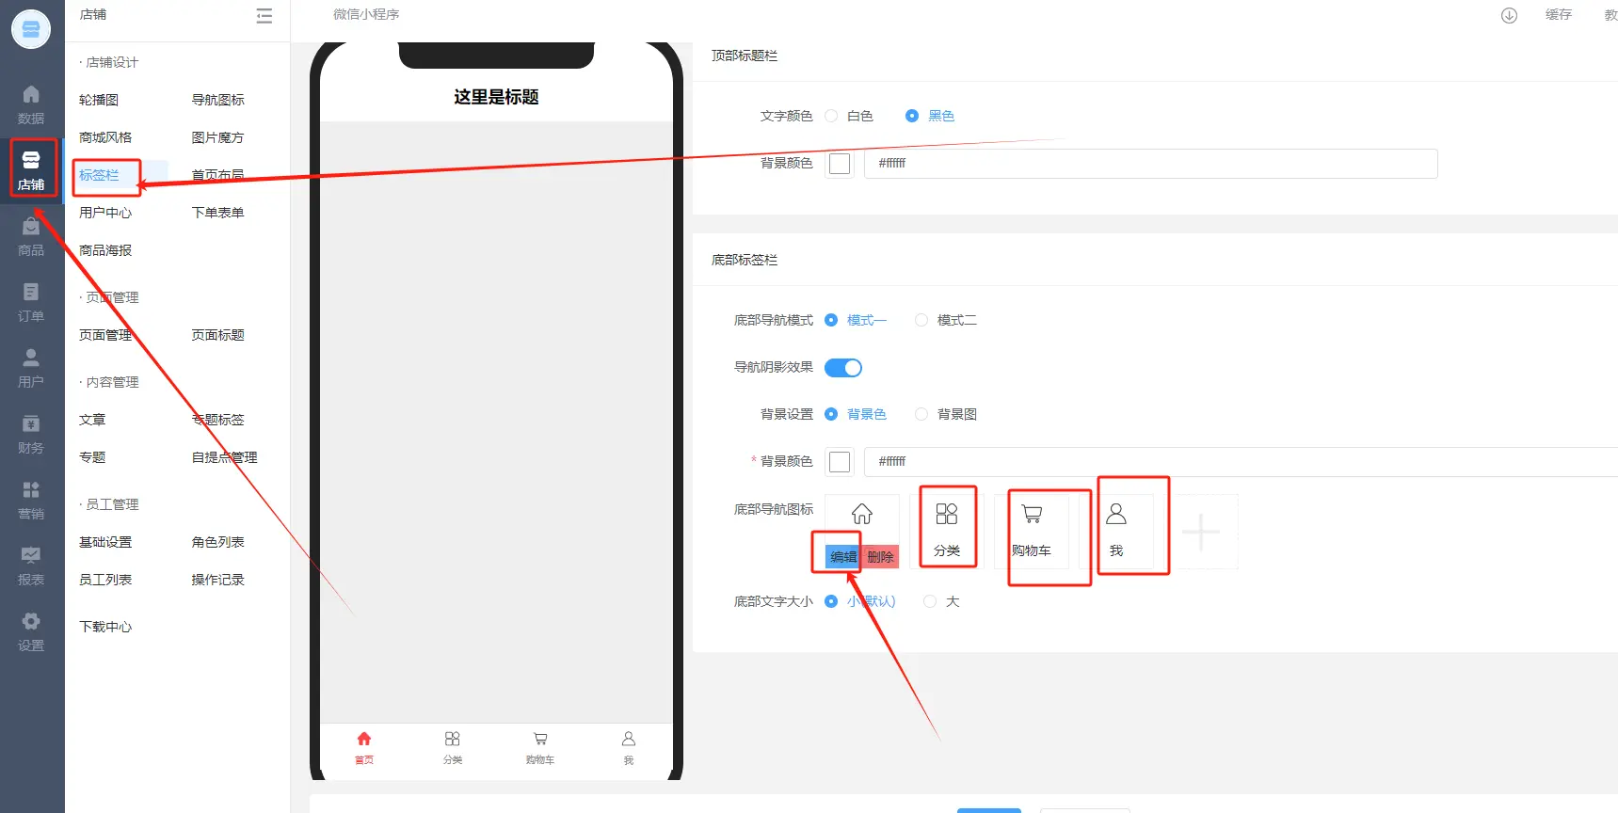
Task: Click the red 删除 button on the home icon
Action: [880, 557]
